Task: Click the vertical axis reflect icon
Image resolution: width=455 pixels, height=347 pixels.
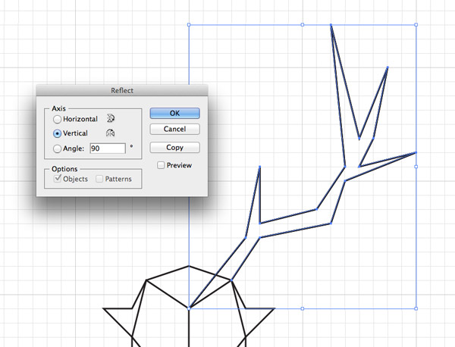Action: [111, 133]
